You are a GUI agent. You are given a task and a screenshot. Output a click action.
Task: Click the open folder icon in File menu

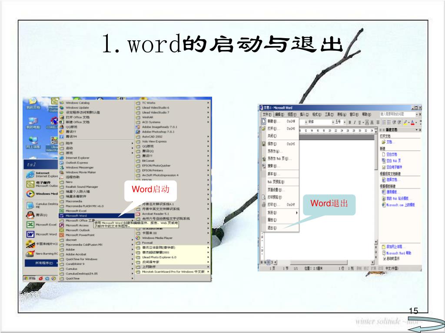264,128
